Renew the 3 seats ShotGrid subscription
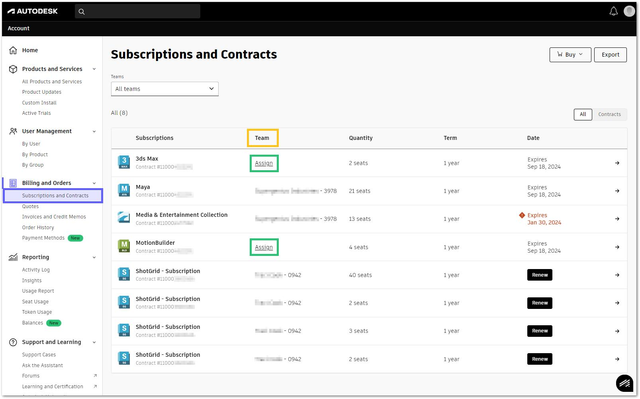 coord(540,331)
